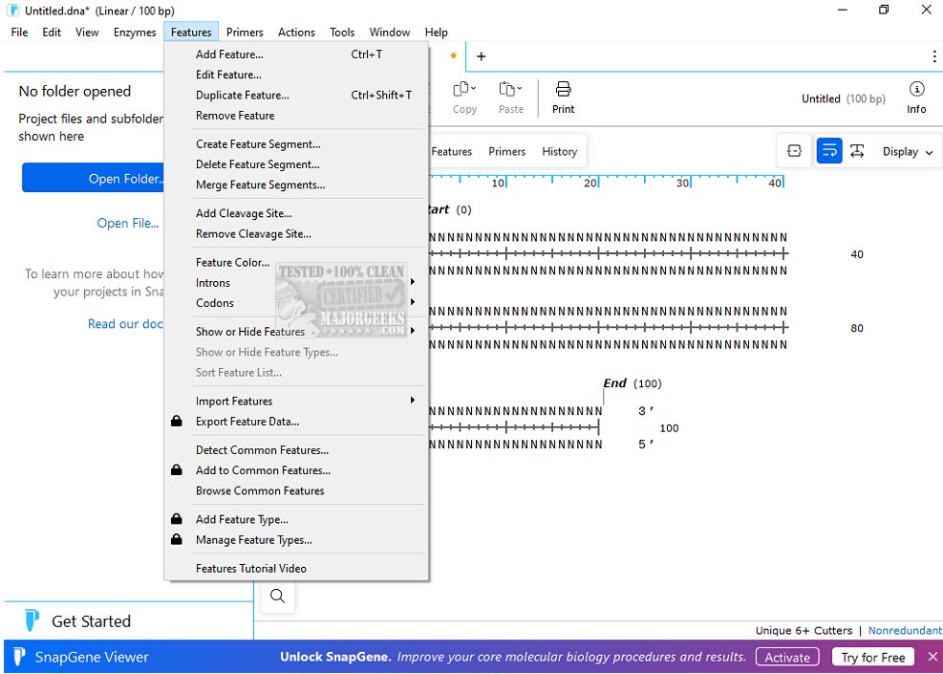Choose Add Cleavage Site
This screenshot has height=674, width=943.
click(x=296, y=213)
